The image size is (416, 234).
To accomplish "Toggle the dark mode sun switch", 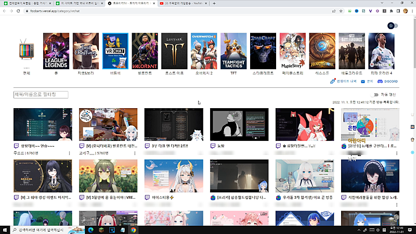I will (393, 25).
